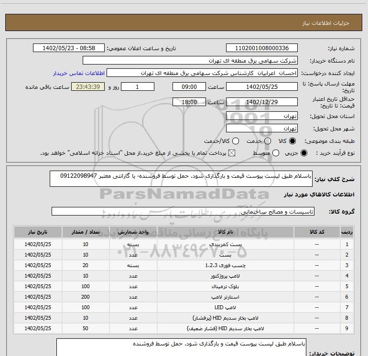Screen dimensions: 368x356
Task: Select the لامپ بخار سدیم HID (فشار ضعیف) cell
Action: [x=225, y=328]
